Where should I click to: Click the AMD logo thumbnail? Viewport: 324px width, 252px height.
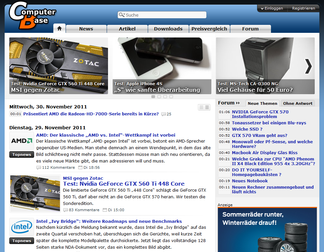tap(22, 141)
